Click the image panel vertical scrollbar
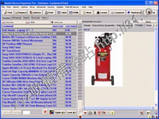This screenshot has width=159, height=119. 156,67
